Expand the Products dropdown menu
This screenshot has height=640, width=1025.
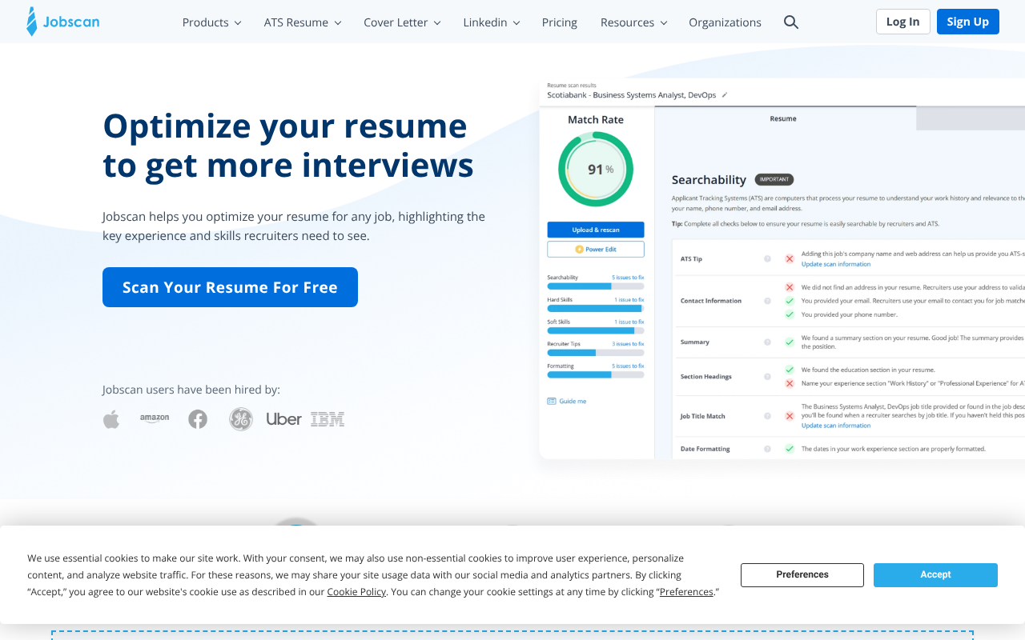point(211,22)
